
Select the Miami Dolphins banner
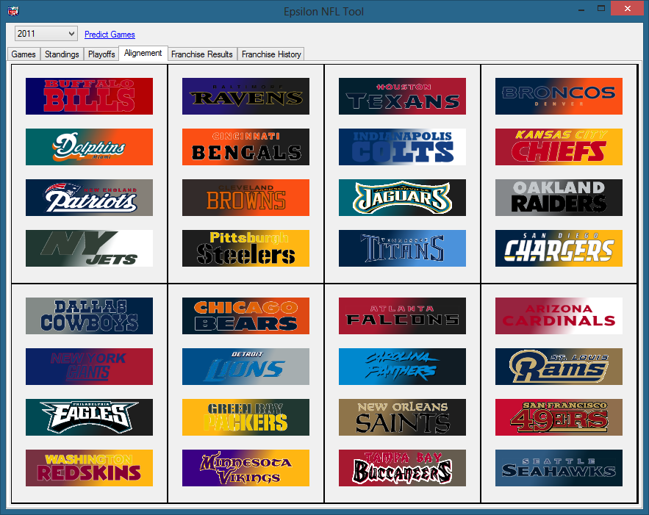click(89, 147)
